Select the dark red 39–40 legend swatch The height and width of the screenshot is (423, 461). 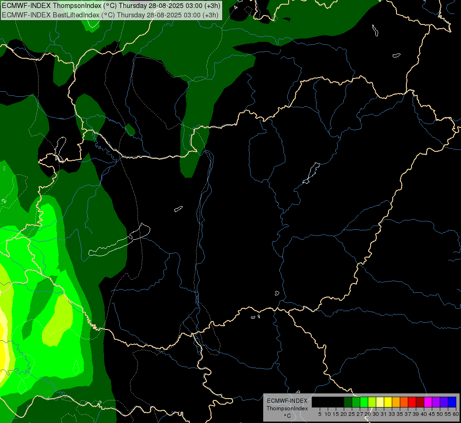[x=420, y=402]
